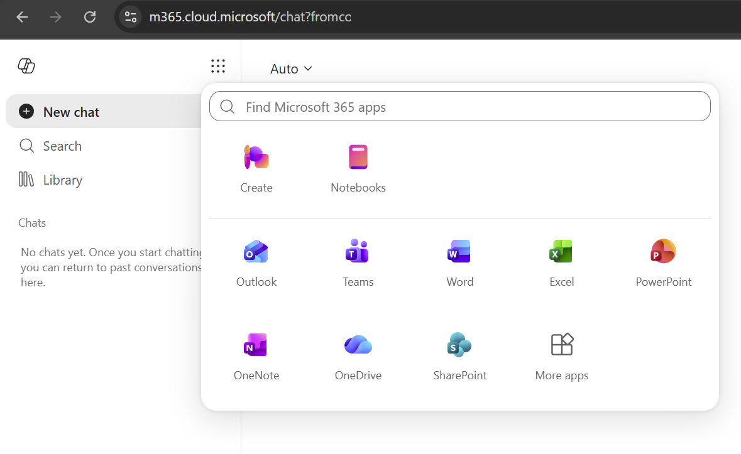
Task: Open the Create app
Action: pyautogui.click(x=256, y=168)
